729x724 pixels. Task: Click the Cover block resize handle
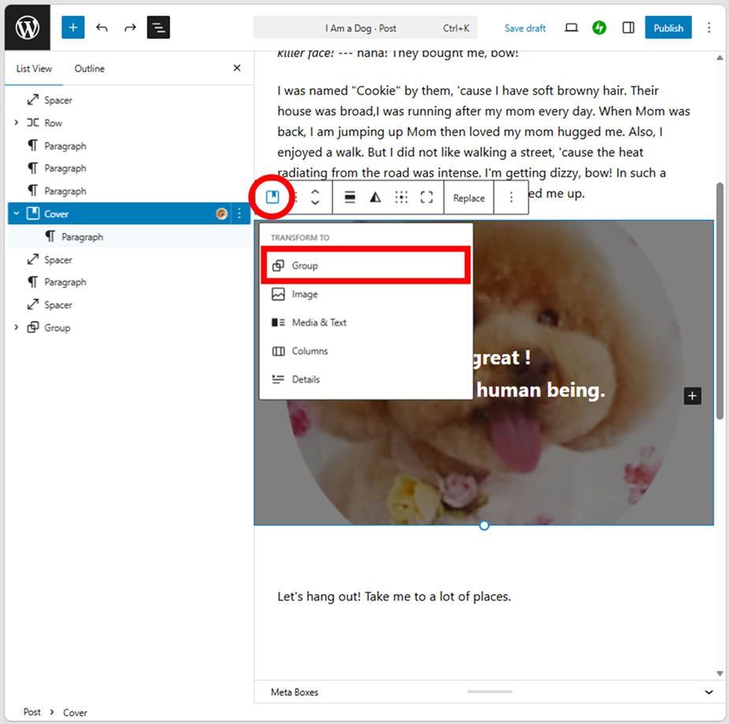coord(484,525)
